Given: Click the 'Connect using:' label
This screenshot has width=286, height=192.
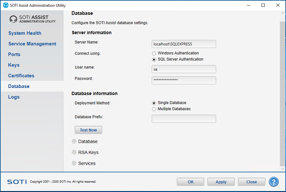Looking at the screenshot, I should pyautogui.click(x=88, y=53).
